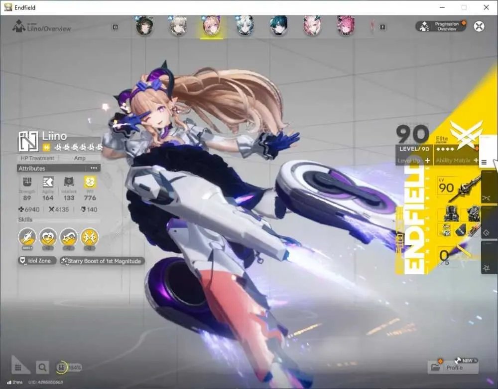Open the Idol Zone talent tag
This screenshot has height=389, width=498.
(x=37, y=261)
